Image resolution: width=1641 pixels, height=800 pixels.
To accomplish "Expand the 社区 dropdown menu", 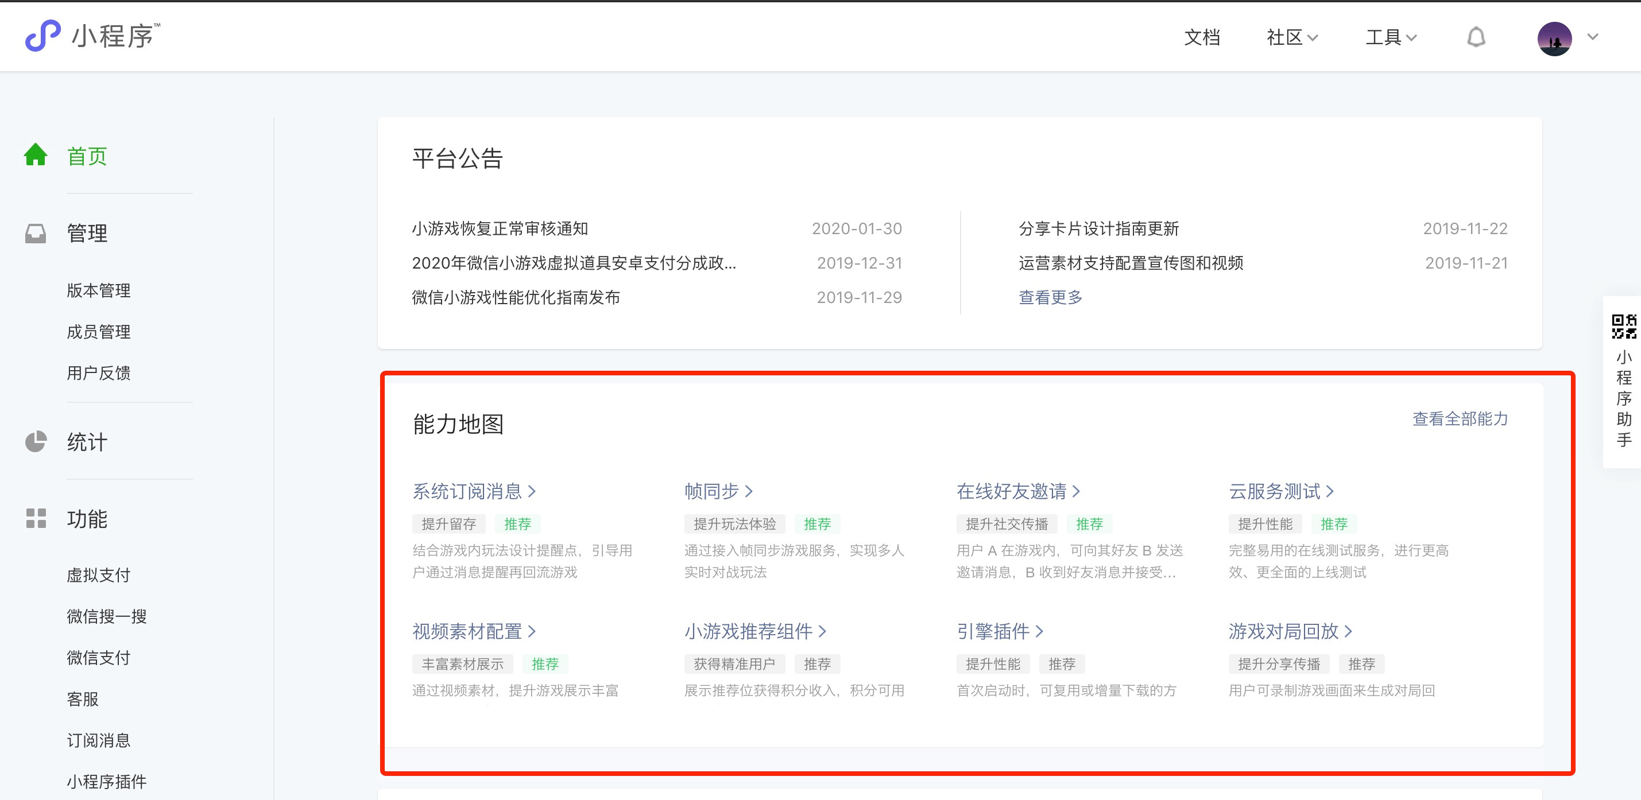I will (x=1292, y=37).
